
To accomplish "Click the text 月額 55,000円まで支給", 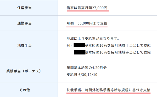I will point(87,23).
